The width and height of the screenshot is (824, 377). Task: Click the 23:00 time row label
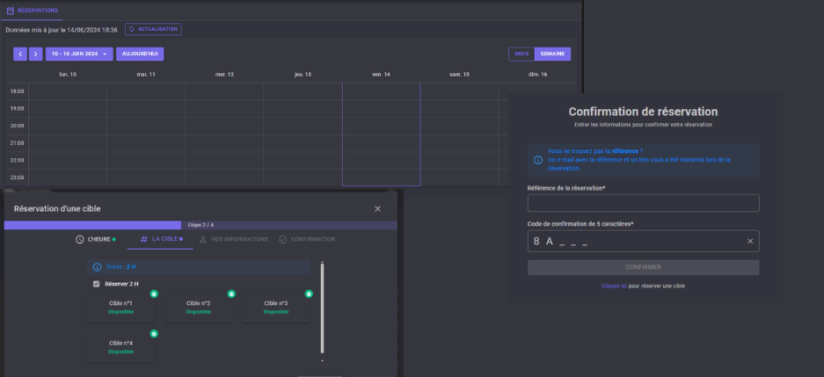18,178
